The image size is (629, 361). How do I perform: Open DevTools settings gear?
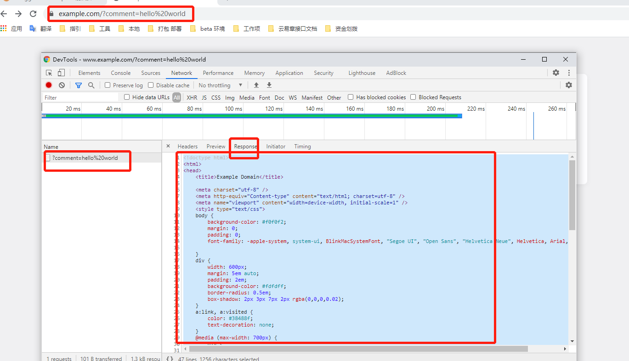556,73
